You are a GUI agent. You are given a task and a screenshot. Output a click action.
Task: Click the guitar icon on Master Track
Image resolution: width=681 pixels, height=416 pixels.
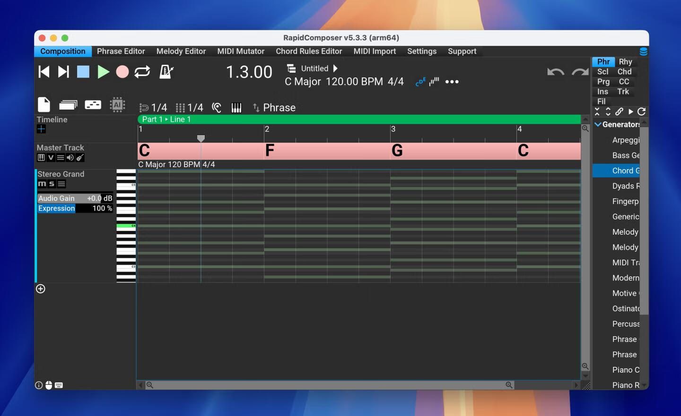pyautogui.click(x=80, y=158)
